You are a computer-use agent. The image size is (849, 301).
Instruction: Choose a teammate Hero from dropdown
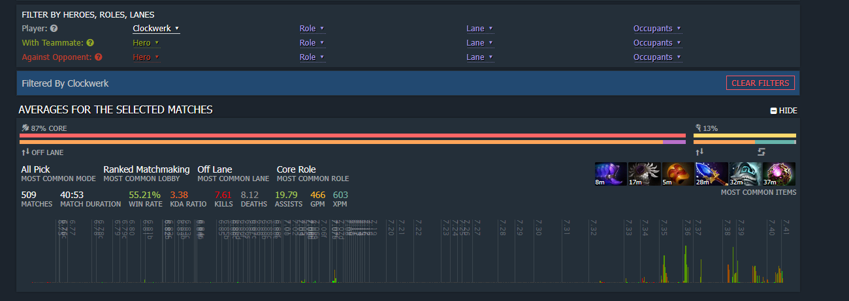pyautogui.click(x=146, y=42)
